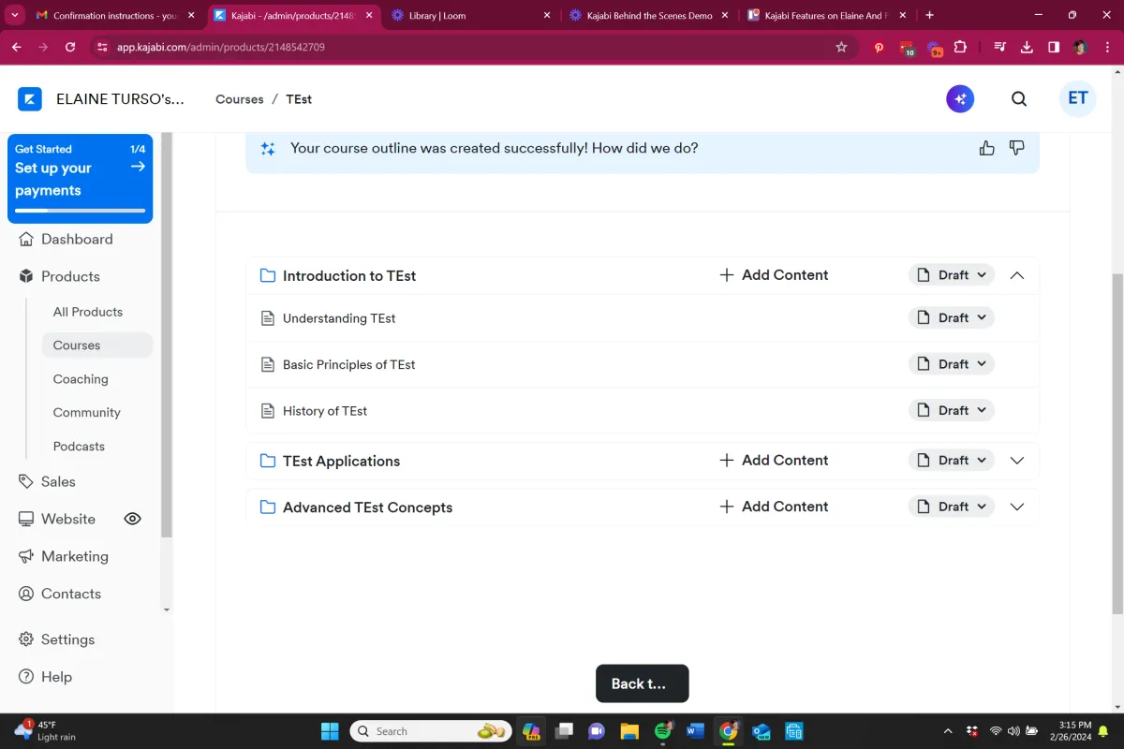Open the search magnifier in header
The width and height of the screenshot is (1124, 749).
tap(1019, 99)
